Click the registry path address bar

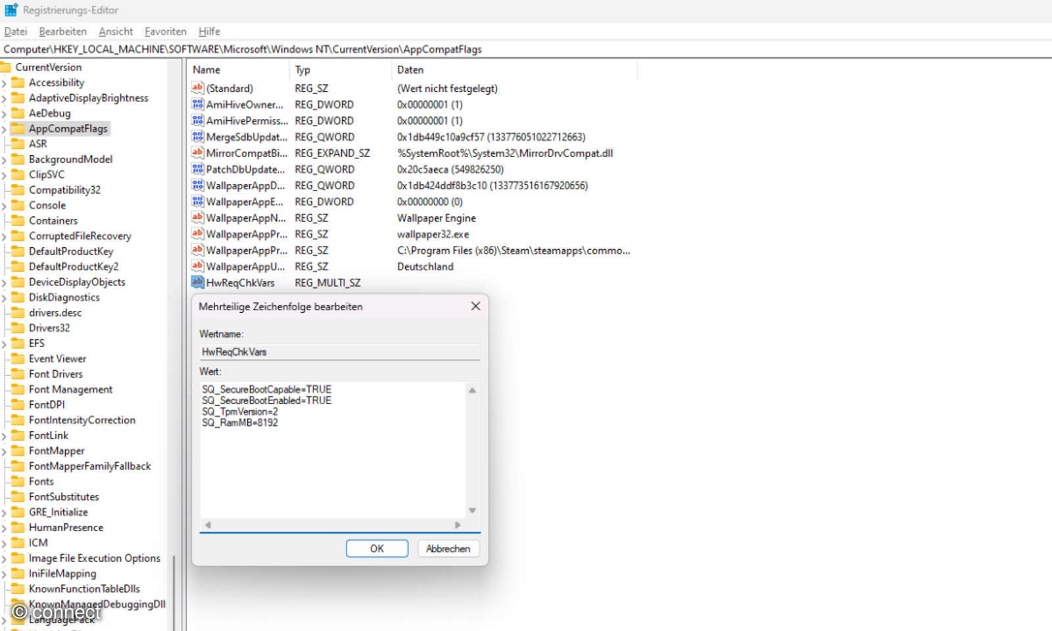(263, 49)
